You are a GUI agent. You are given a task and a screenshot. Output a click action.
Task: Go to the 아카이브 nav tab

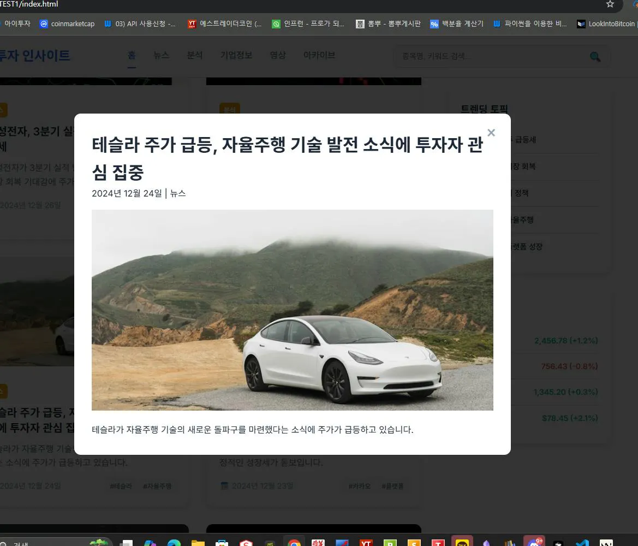(x=319, y=55)
